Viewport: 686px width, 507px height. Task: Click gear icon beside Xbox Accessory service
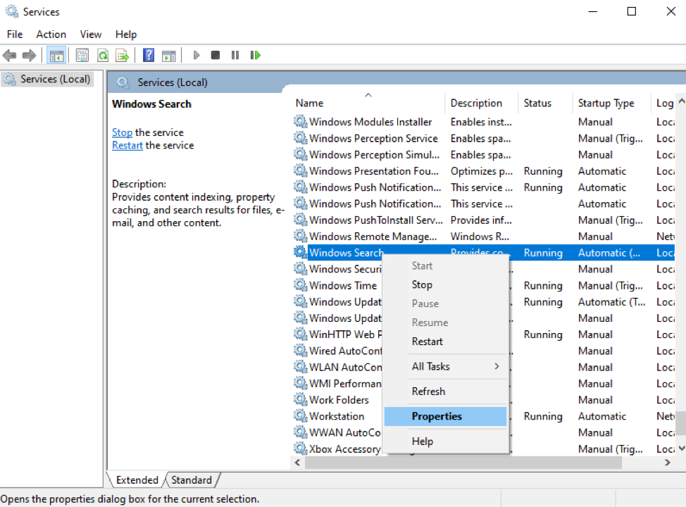300,449
